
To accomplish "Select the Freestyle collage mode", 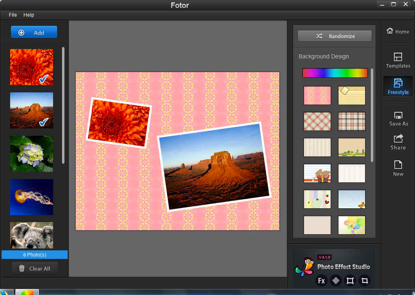I will 398,86.
